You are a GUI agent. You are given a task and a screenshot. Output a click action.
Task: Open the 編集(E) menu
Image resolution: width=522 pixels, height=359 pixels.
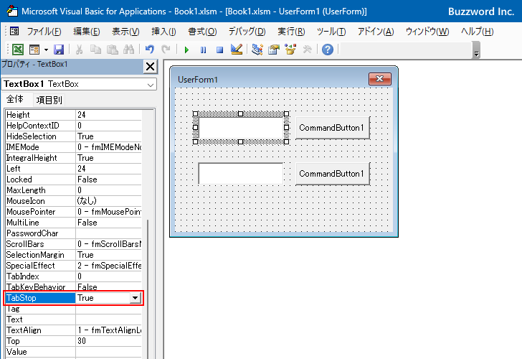pyautogui.click(x=87, y=32)
